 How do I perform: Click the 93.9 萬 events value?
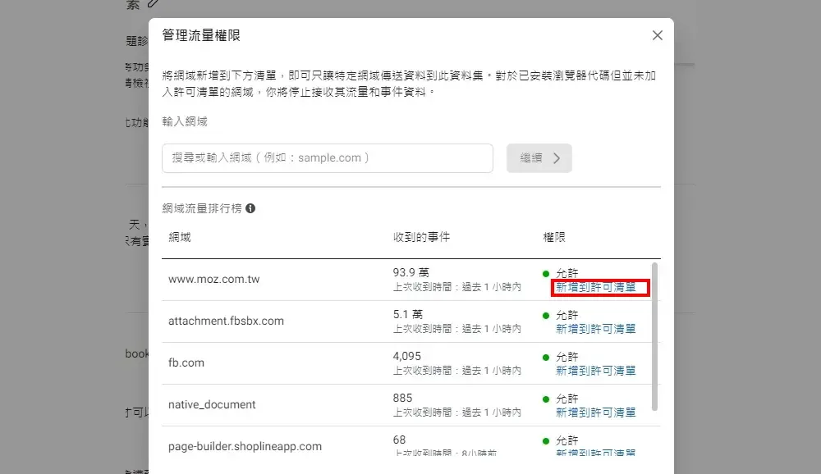(410, 272)
